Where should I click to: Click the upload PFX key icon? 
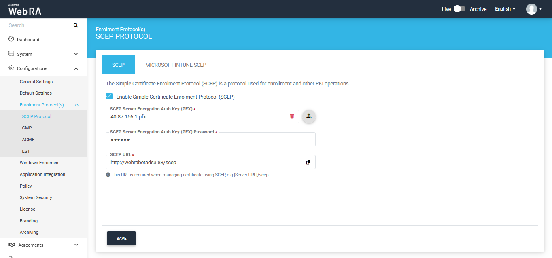point(309,116)
